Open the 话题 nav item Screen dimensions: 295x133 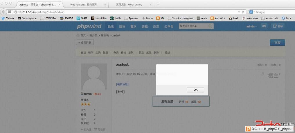coord(145,26)
